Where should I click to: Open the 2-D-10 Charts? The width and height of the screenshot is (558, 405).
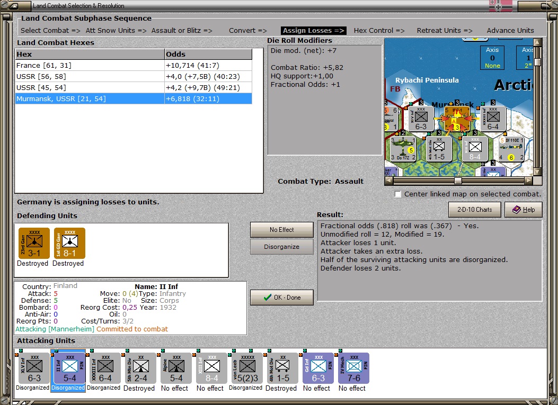475,210
